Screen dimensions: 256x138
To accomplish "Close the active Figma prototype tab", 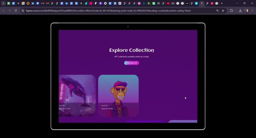I will [202, 3].
